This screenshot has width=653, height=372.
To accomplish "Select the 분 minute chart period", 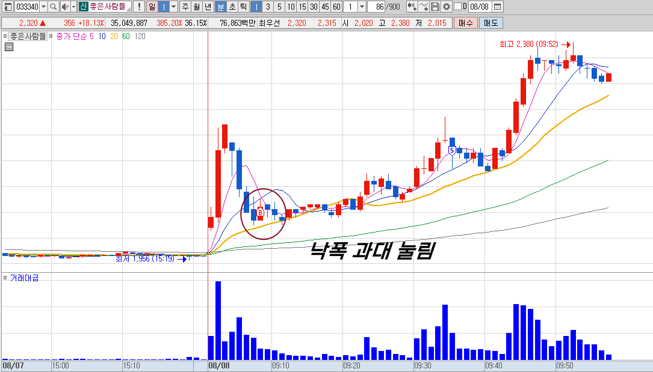I will tap(220, 7).
